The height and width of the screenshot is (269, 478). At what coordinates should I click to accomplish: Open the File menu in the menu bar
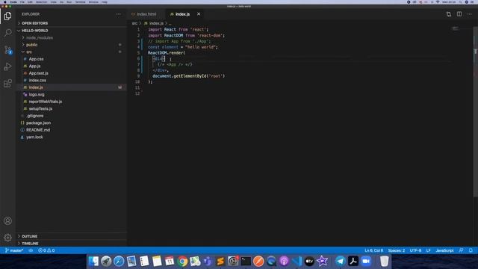22,1
